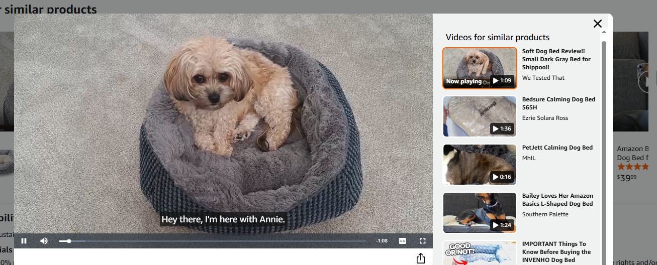Image resolution: width=657 pixels, height=265 pixels.
Task: Open the Soft Dog Bed Review title
Action: click(x=556, y=59)
